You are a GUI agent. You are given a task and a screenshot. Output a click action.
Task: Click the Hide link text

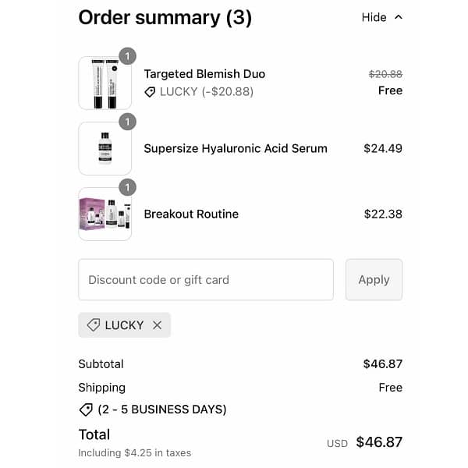pos(374,17)
